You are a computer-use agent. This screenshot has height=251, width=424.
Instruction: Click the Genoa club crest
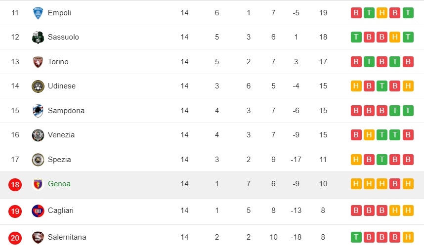(38, 184)
